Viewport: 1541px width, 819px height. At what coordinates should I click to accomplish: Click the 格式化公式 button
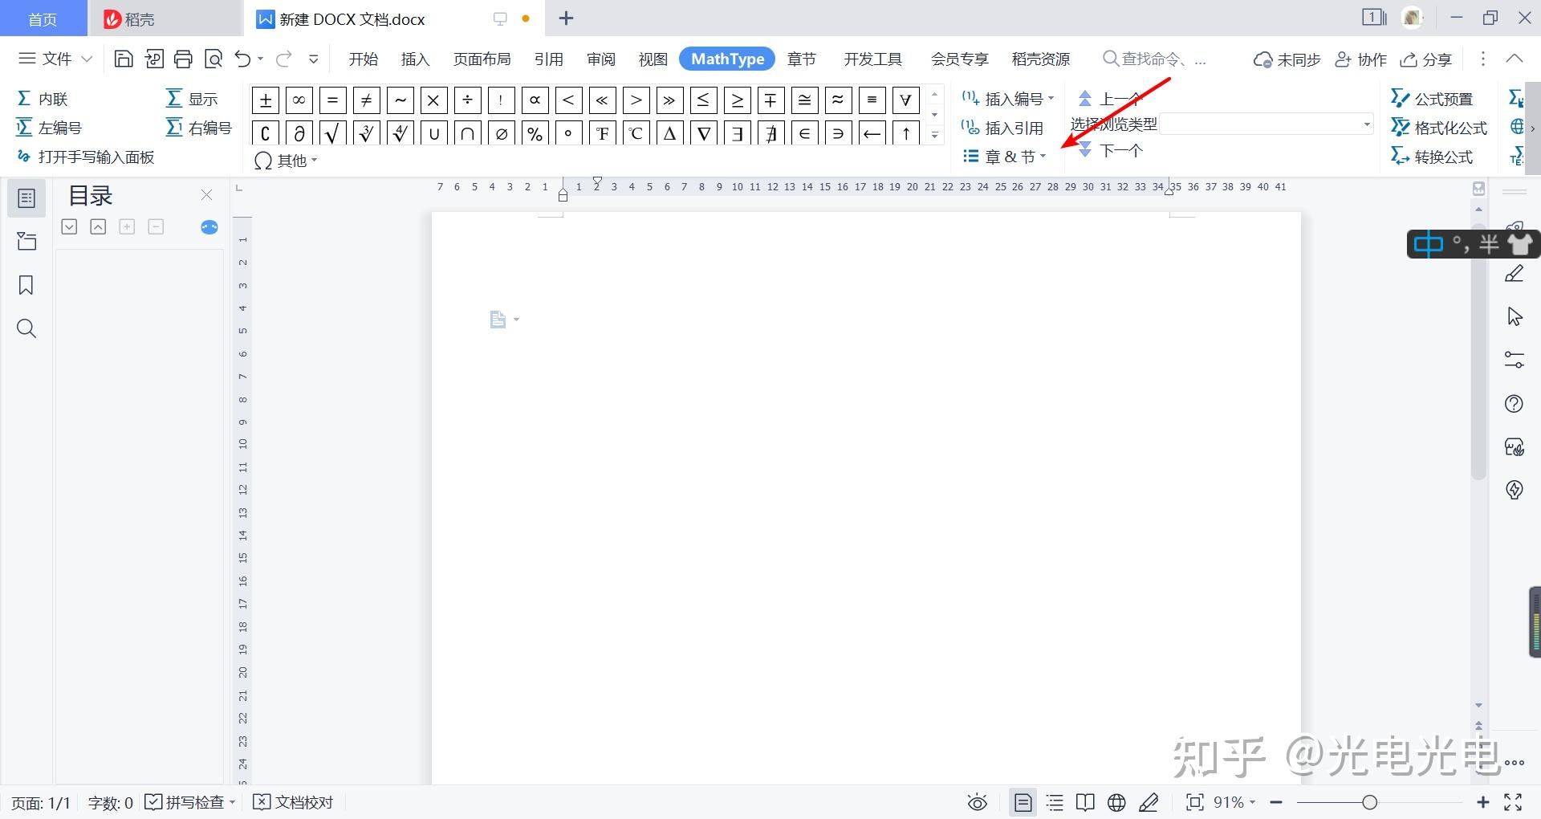[x=1440, y=128]
